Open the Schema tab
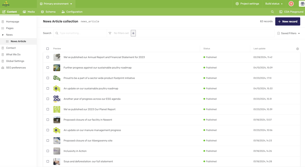Image resolution: width=305 pixels, height=167 pixels. 48,12
